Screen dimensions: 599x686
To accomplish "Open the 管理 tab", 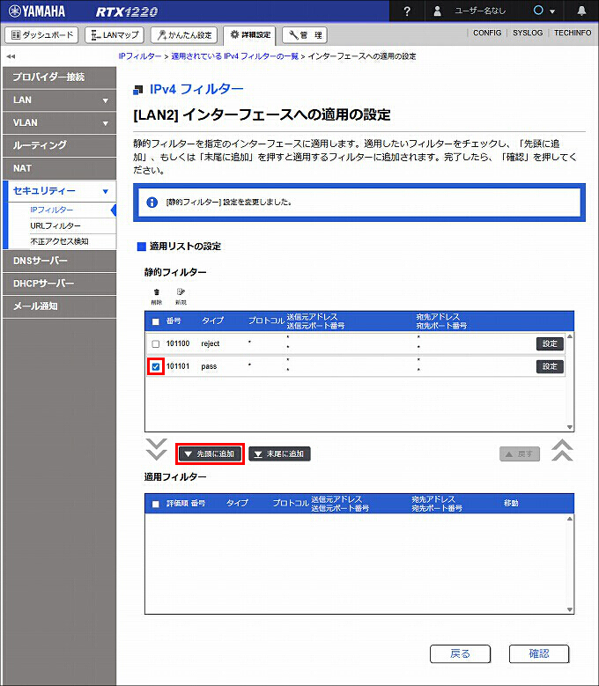I will click(x=305, y=35).
